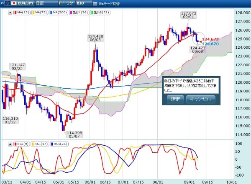251x184 pixels.
Task: Click the 09/01 date axis label
Action: (189, 182)
